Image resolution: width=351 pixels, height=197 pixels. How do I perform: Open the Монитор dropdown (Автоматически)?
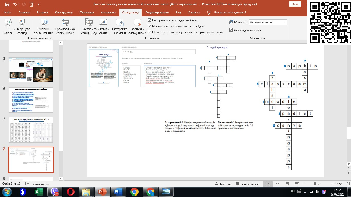tap(268, 22)
